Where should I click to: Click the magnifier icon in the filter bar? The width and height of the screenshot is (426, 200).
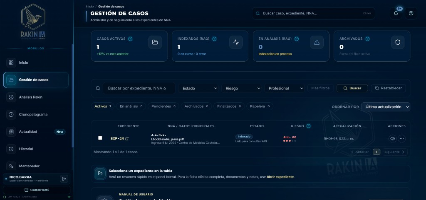pyautogui.click(x=98, y=88)
